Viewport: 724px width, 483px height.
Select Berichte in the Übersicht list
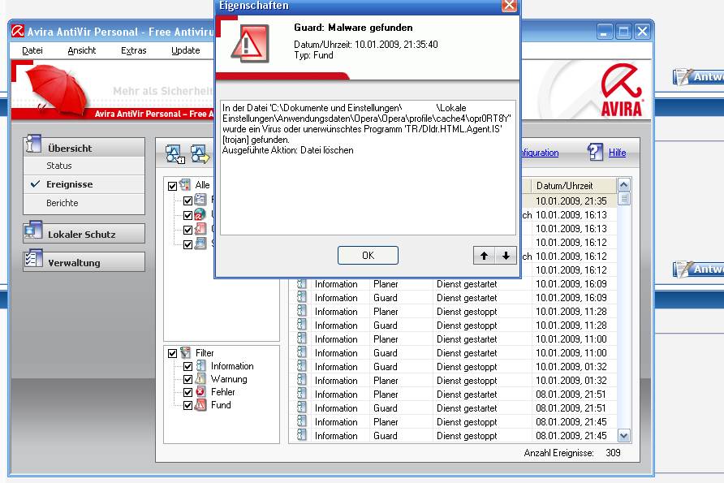pyautogui.click(x=62, y=203)
